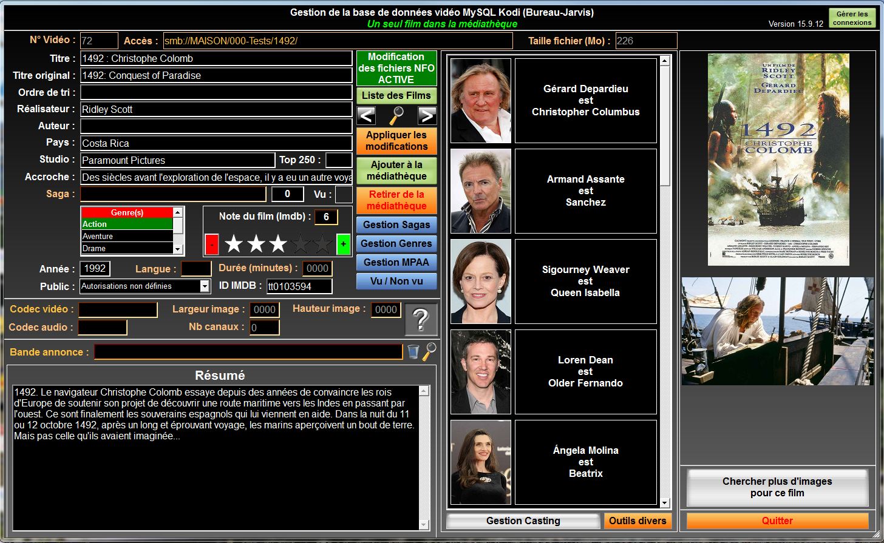This screenshot has height=543, width=884.
Task: Go to the next film with the right arrow
Action: [x=427, y=115]
